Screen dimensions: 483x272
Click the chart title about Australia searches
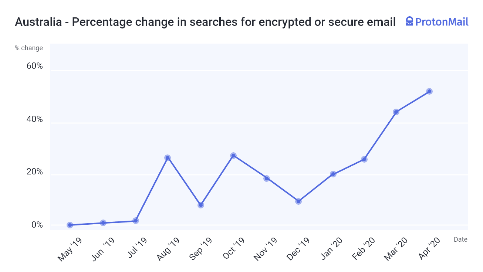click(205, 22)
